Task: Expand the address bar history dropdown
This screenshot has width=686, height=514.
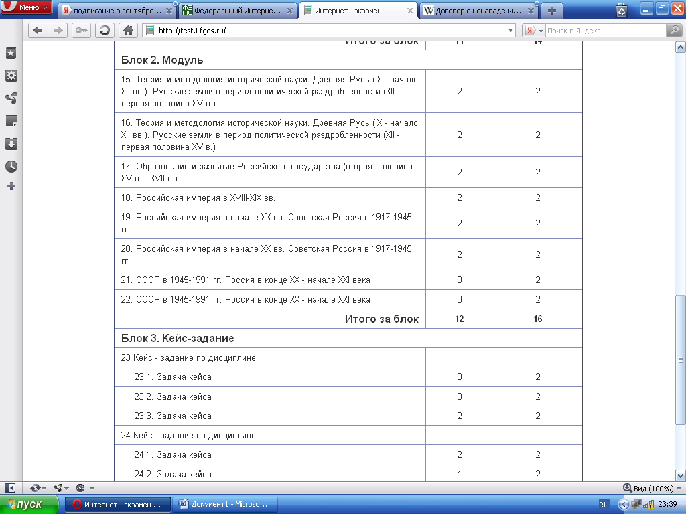Action: (510, 31)
